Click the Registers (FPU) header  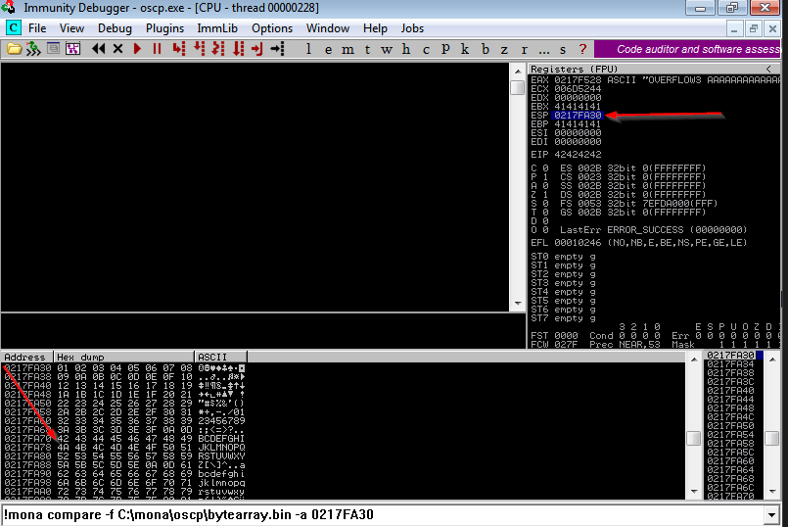(574, 69)
